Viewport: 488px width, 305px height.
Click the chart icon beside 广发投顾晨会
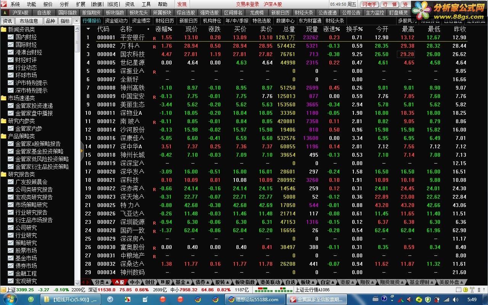11,182
